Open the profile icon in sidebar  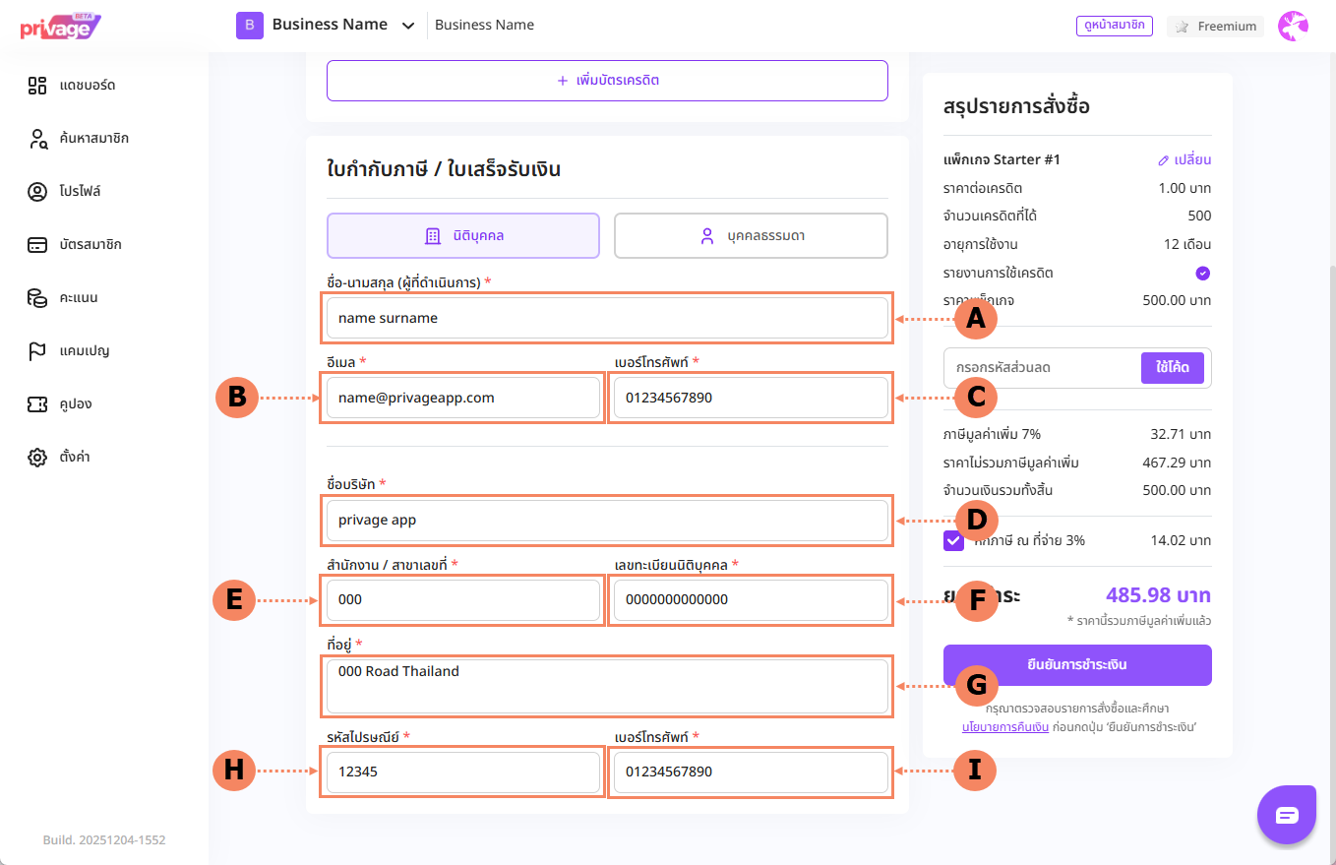37,192
